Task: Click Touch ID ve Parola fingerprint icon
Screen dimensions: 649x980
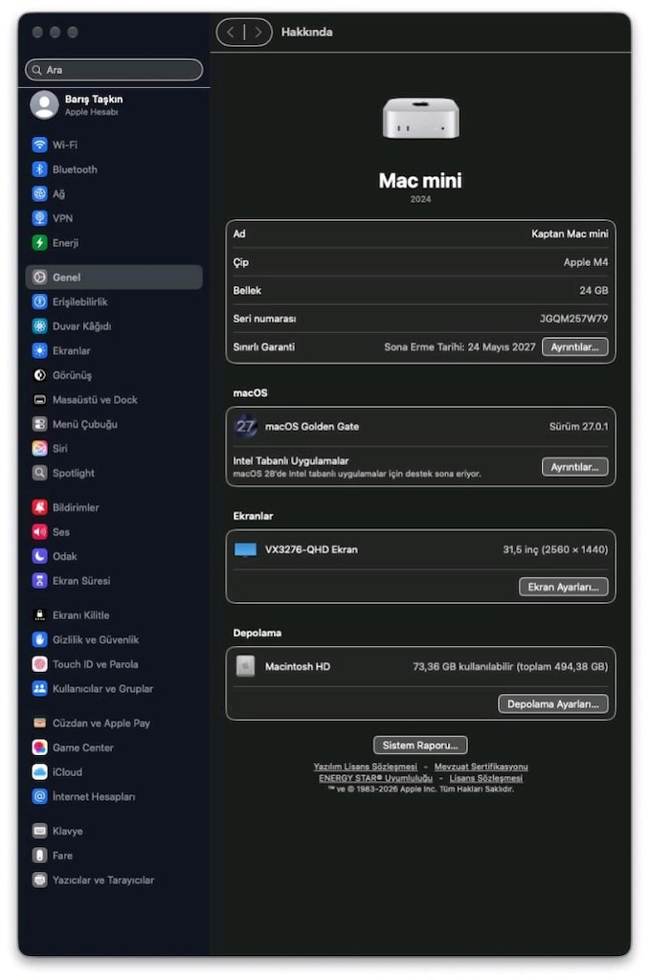Action: (x=39, y=664)
